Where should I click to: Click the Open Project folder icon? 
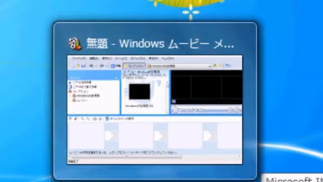78,66
